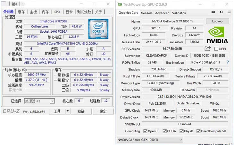The width and height of the screenshot is (234, 145).
Task: Click the NVIDIA SLI Disabled field
Action: click(185, 124)
